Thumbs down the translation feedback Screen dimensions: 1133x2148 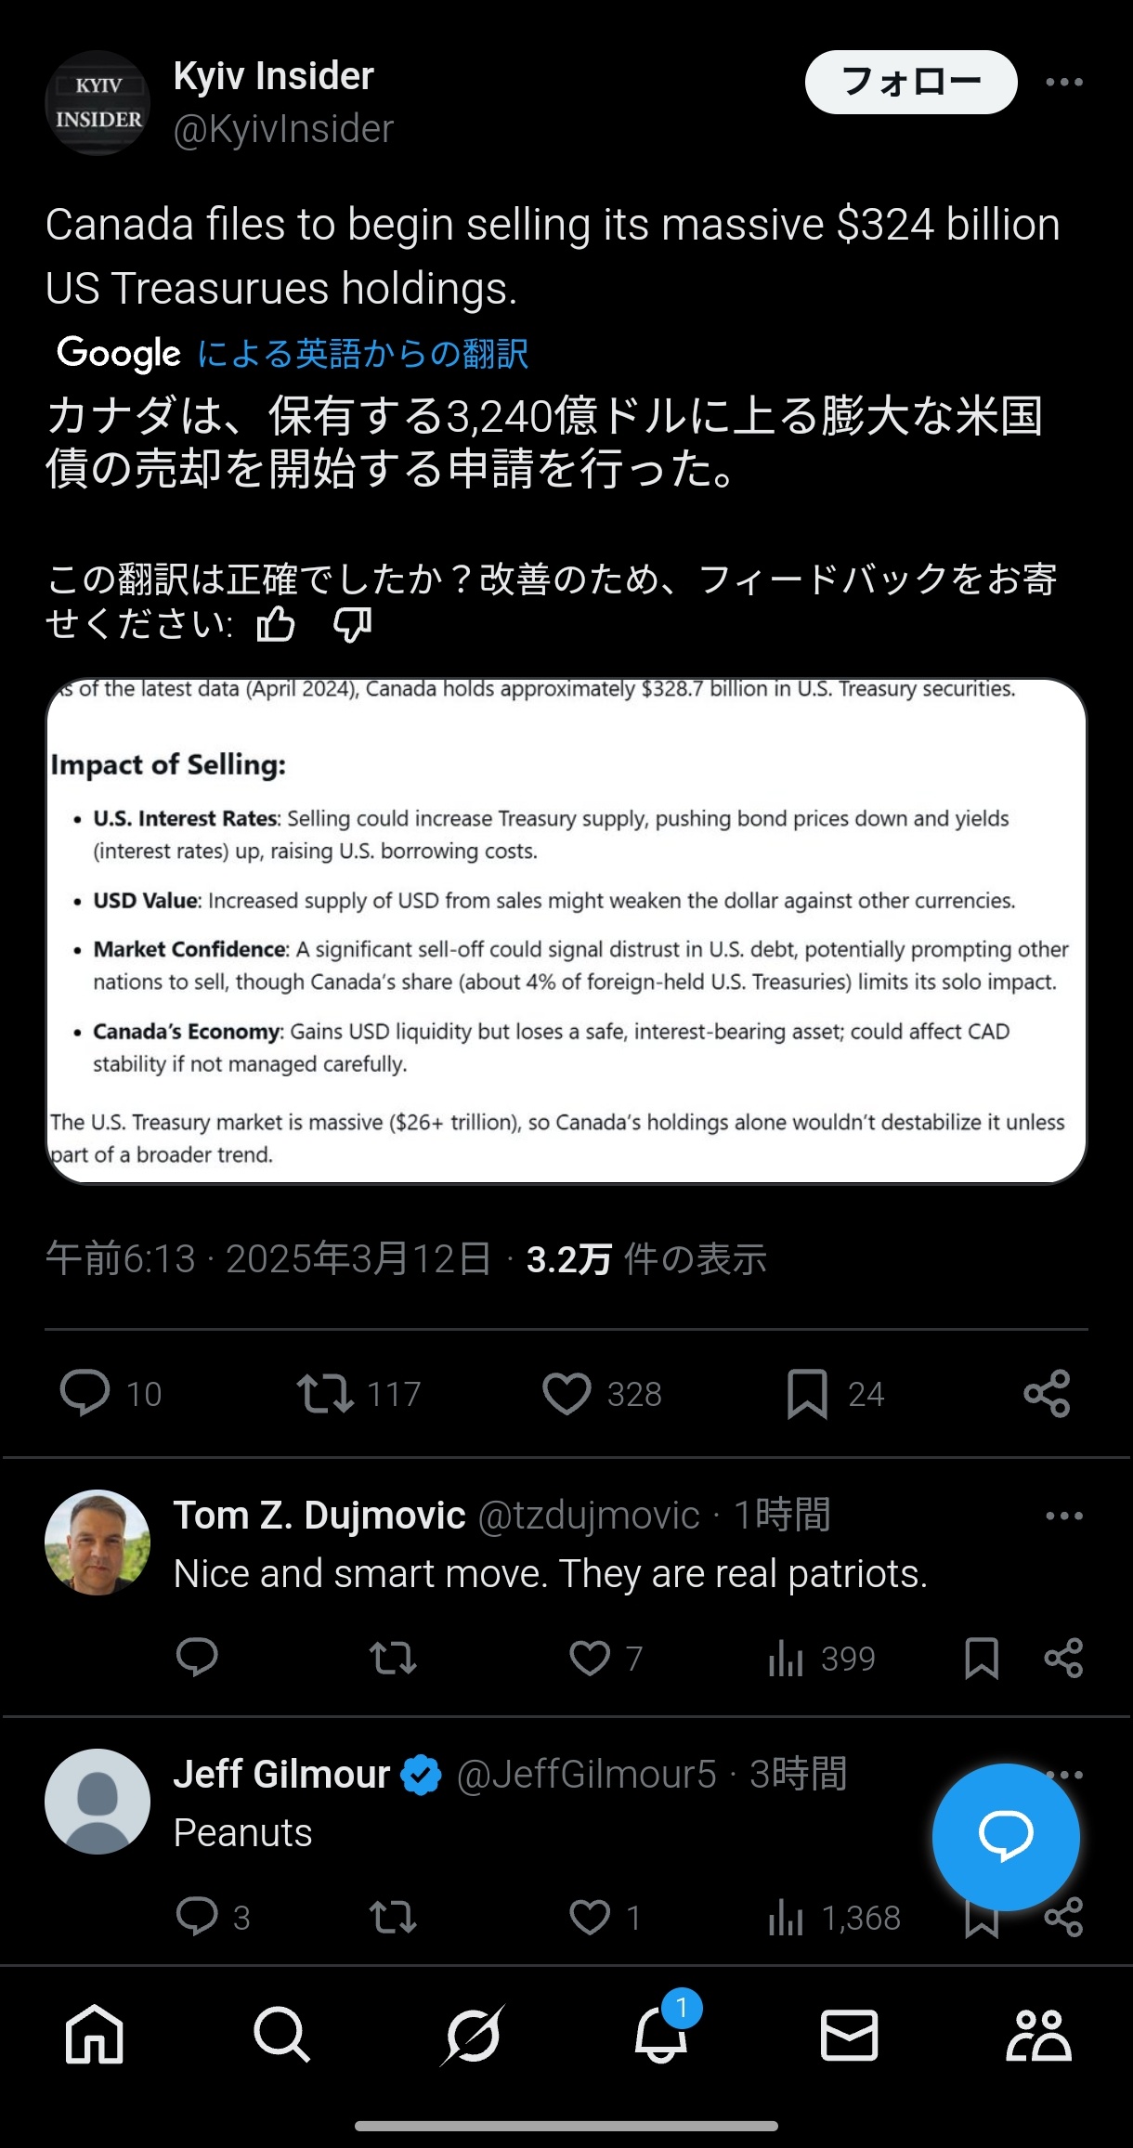click(x=353, y=625)
